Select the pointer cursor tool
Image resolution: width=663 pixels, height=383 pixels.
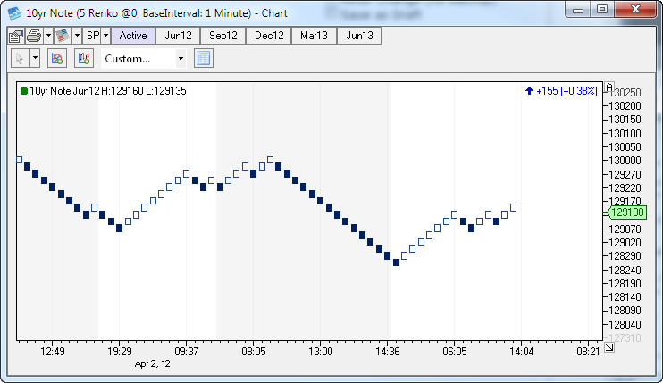[x=20, y=58]
